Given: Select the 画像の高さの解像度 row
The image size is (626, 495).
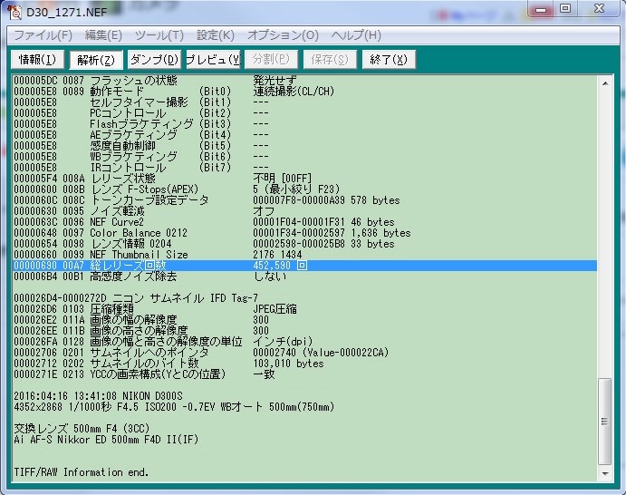Looking at the screenshot, I should click(x=305, y=331).
